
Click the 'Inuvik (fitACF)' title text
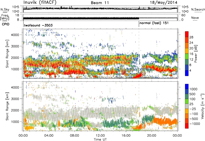(40, 3)
